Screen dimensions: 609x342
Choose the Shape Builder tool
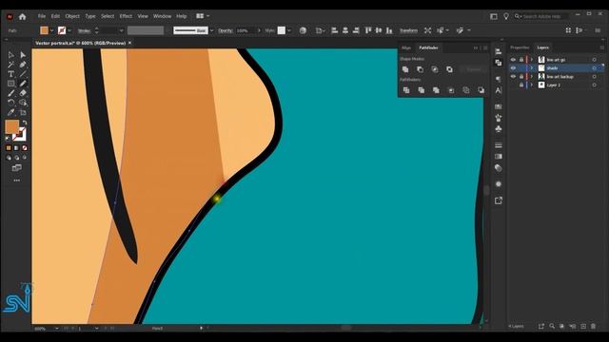(23, 103)
